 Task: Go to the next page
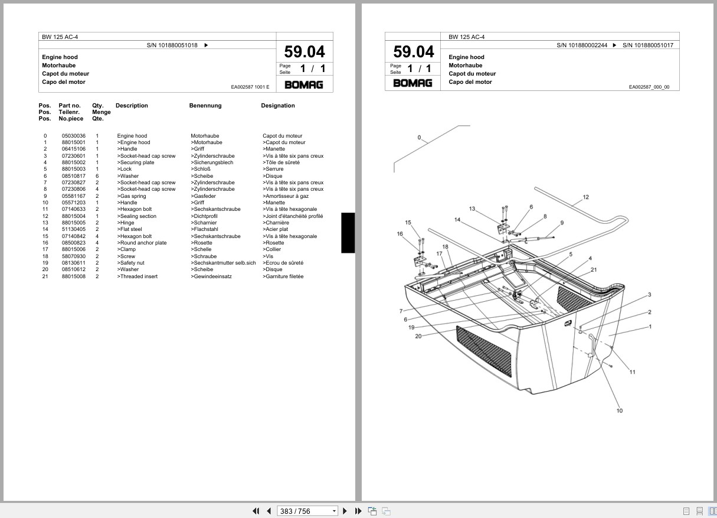[x=345, y=511]
